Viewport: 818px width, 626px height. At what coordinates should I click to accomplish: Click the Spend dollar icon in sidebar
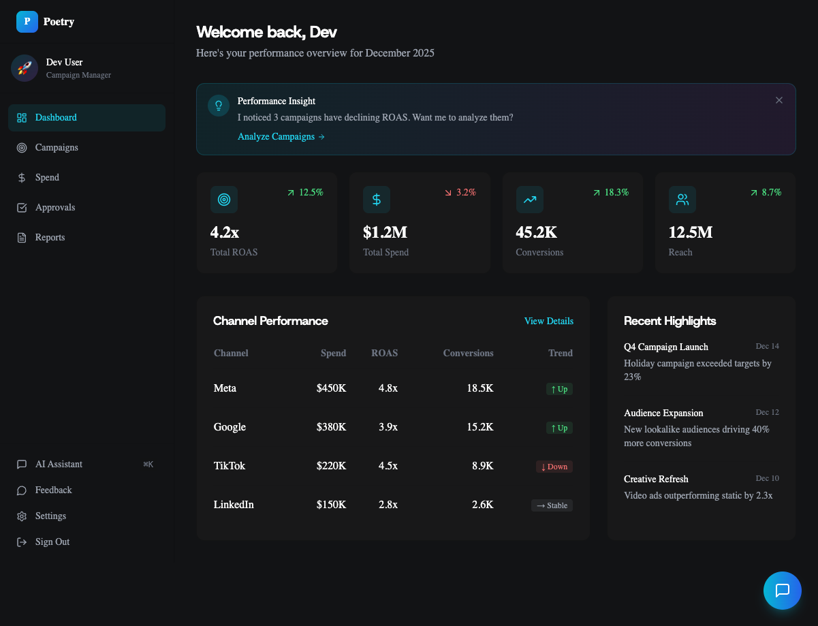pos(21,177)
